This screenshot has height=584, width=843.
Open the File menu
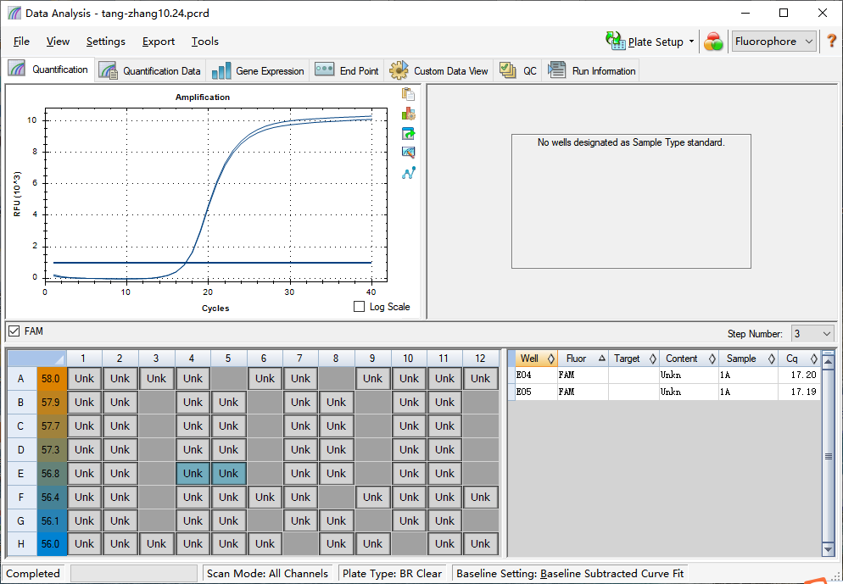click(x=21, y=42)
